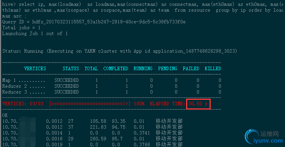Click the value 95.7
This screenshot has height=147, width=285.
[117, 139]
